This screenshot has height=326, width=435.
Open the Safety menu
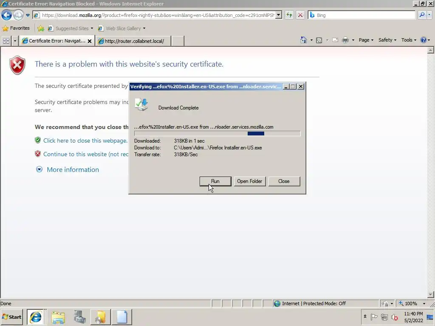pyautogui.click(x=387, y=40)
